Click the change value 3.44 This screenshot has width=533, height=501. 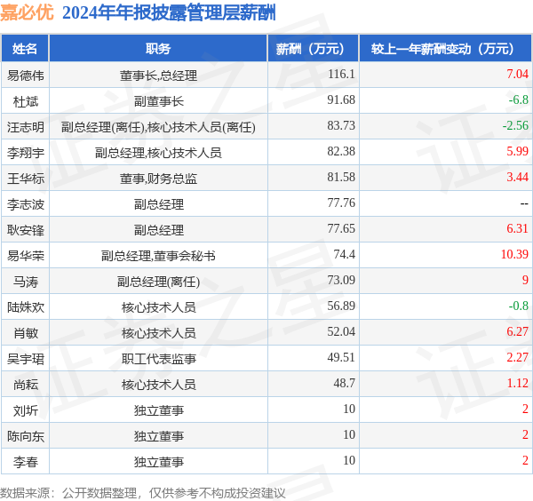point(517,177)
